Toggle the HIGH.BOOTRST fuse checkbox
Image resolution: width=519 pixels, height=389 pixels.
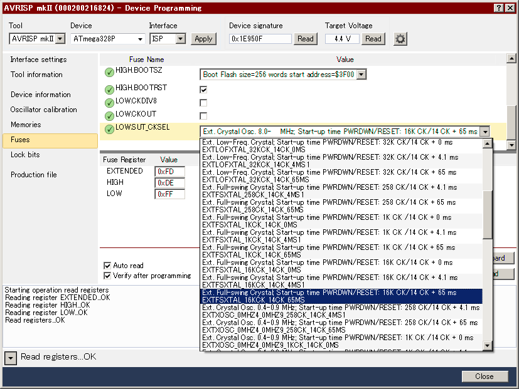[x=203, y=90]
